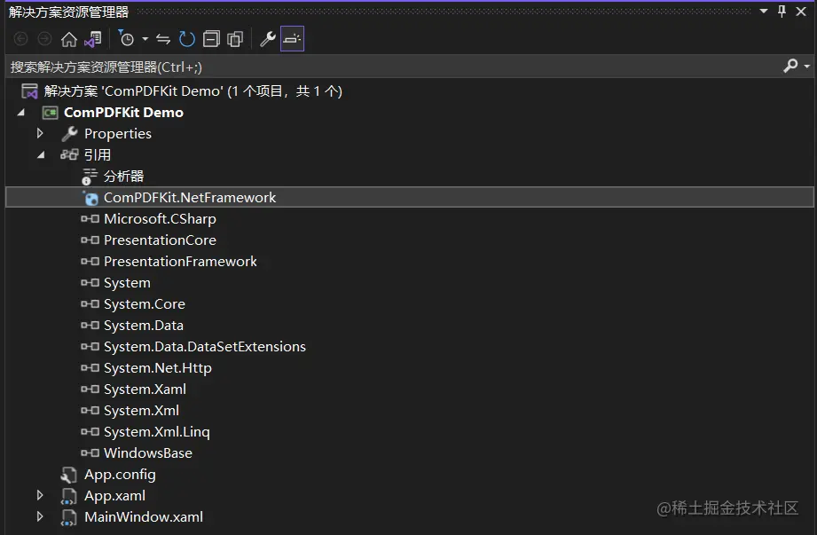
Task: Open the window position options dropdown
Action: point(766,12)
